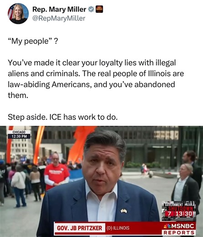
Task: Open the affiliate badge next to verified icon
Action: coord(99,9)
